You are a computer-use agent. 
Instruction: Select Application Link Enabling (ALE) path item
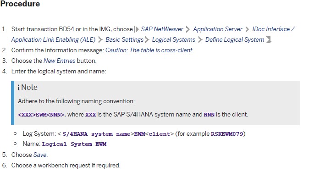(x=53, y=39)
